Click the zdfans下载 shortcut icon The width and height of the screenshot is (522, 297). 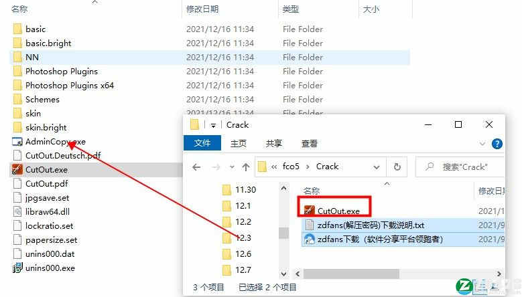pos(310,239)
